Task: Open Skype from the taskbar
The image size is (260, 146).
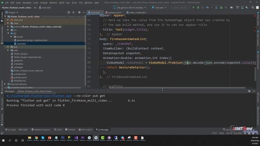Action: (43, 138)
